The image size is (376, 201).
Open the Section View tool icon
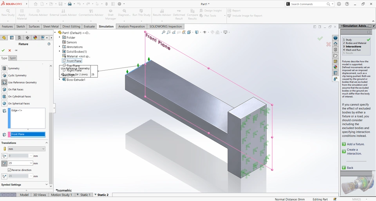point(179,32)
